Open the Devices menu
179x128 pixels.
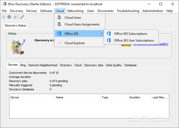[32, 11]
